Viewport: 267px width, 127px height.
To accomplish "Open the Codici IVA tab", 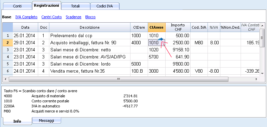I will tap(104, 6).
